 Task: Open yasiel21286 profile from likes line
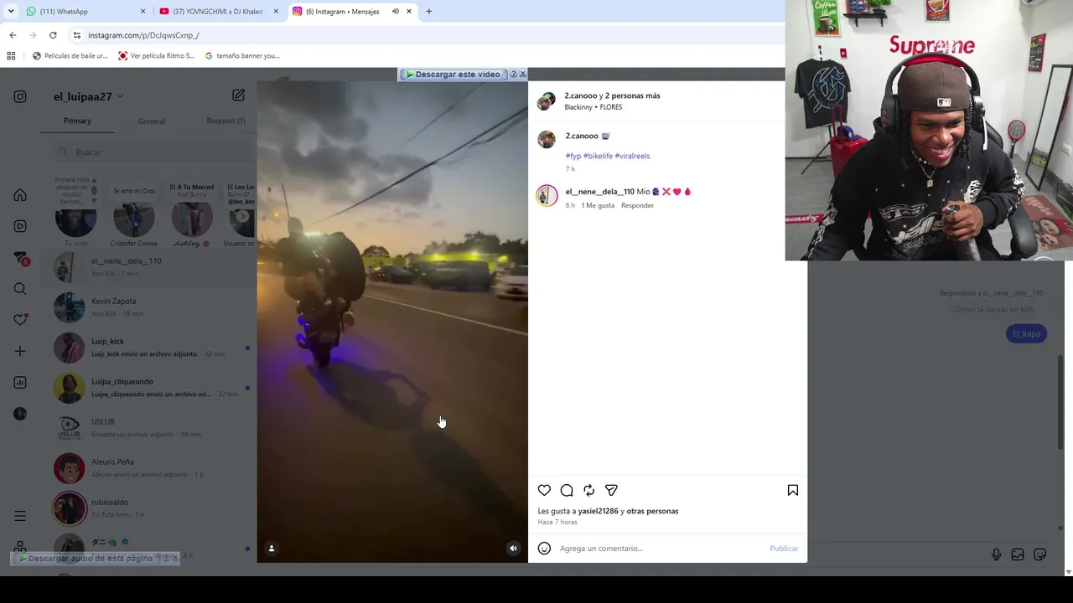598,511
